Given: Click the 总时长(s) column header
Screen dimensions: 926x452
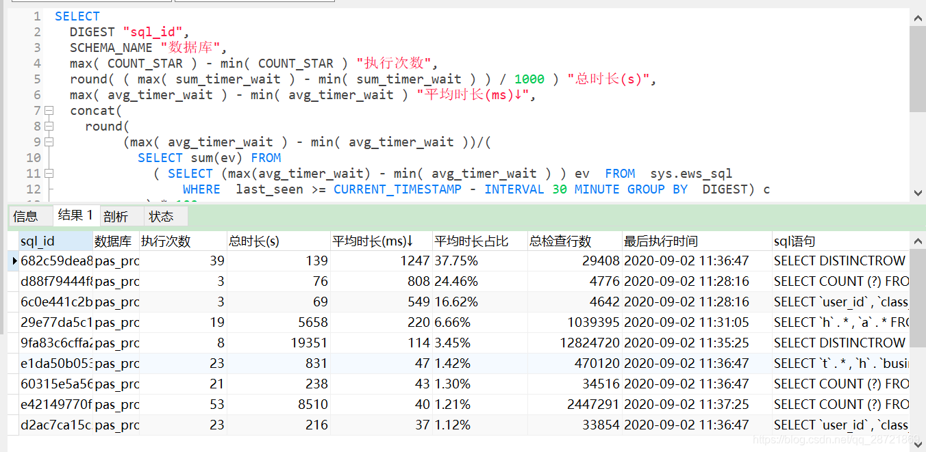Looking at the screenshot, I should point(278,241).
